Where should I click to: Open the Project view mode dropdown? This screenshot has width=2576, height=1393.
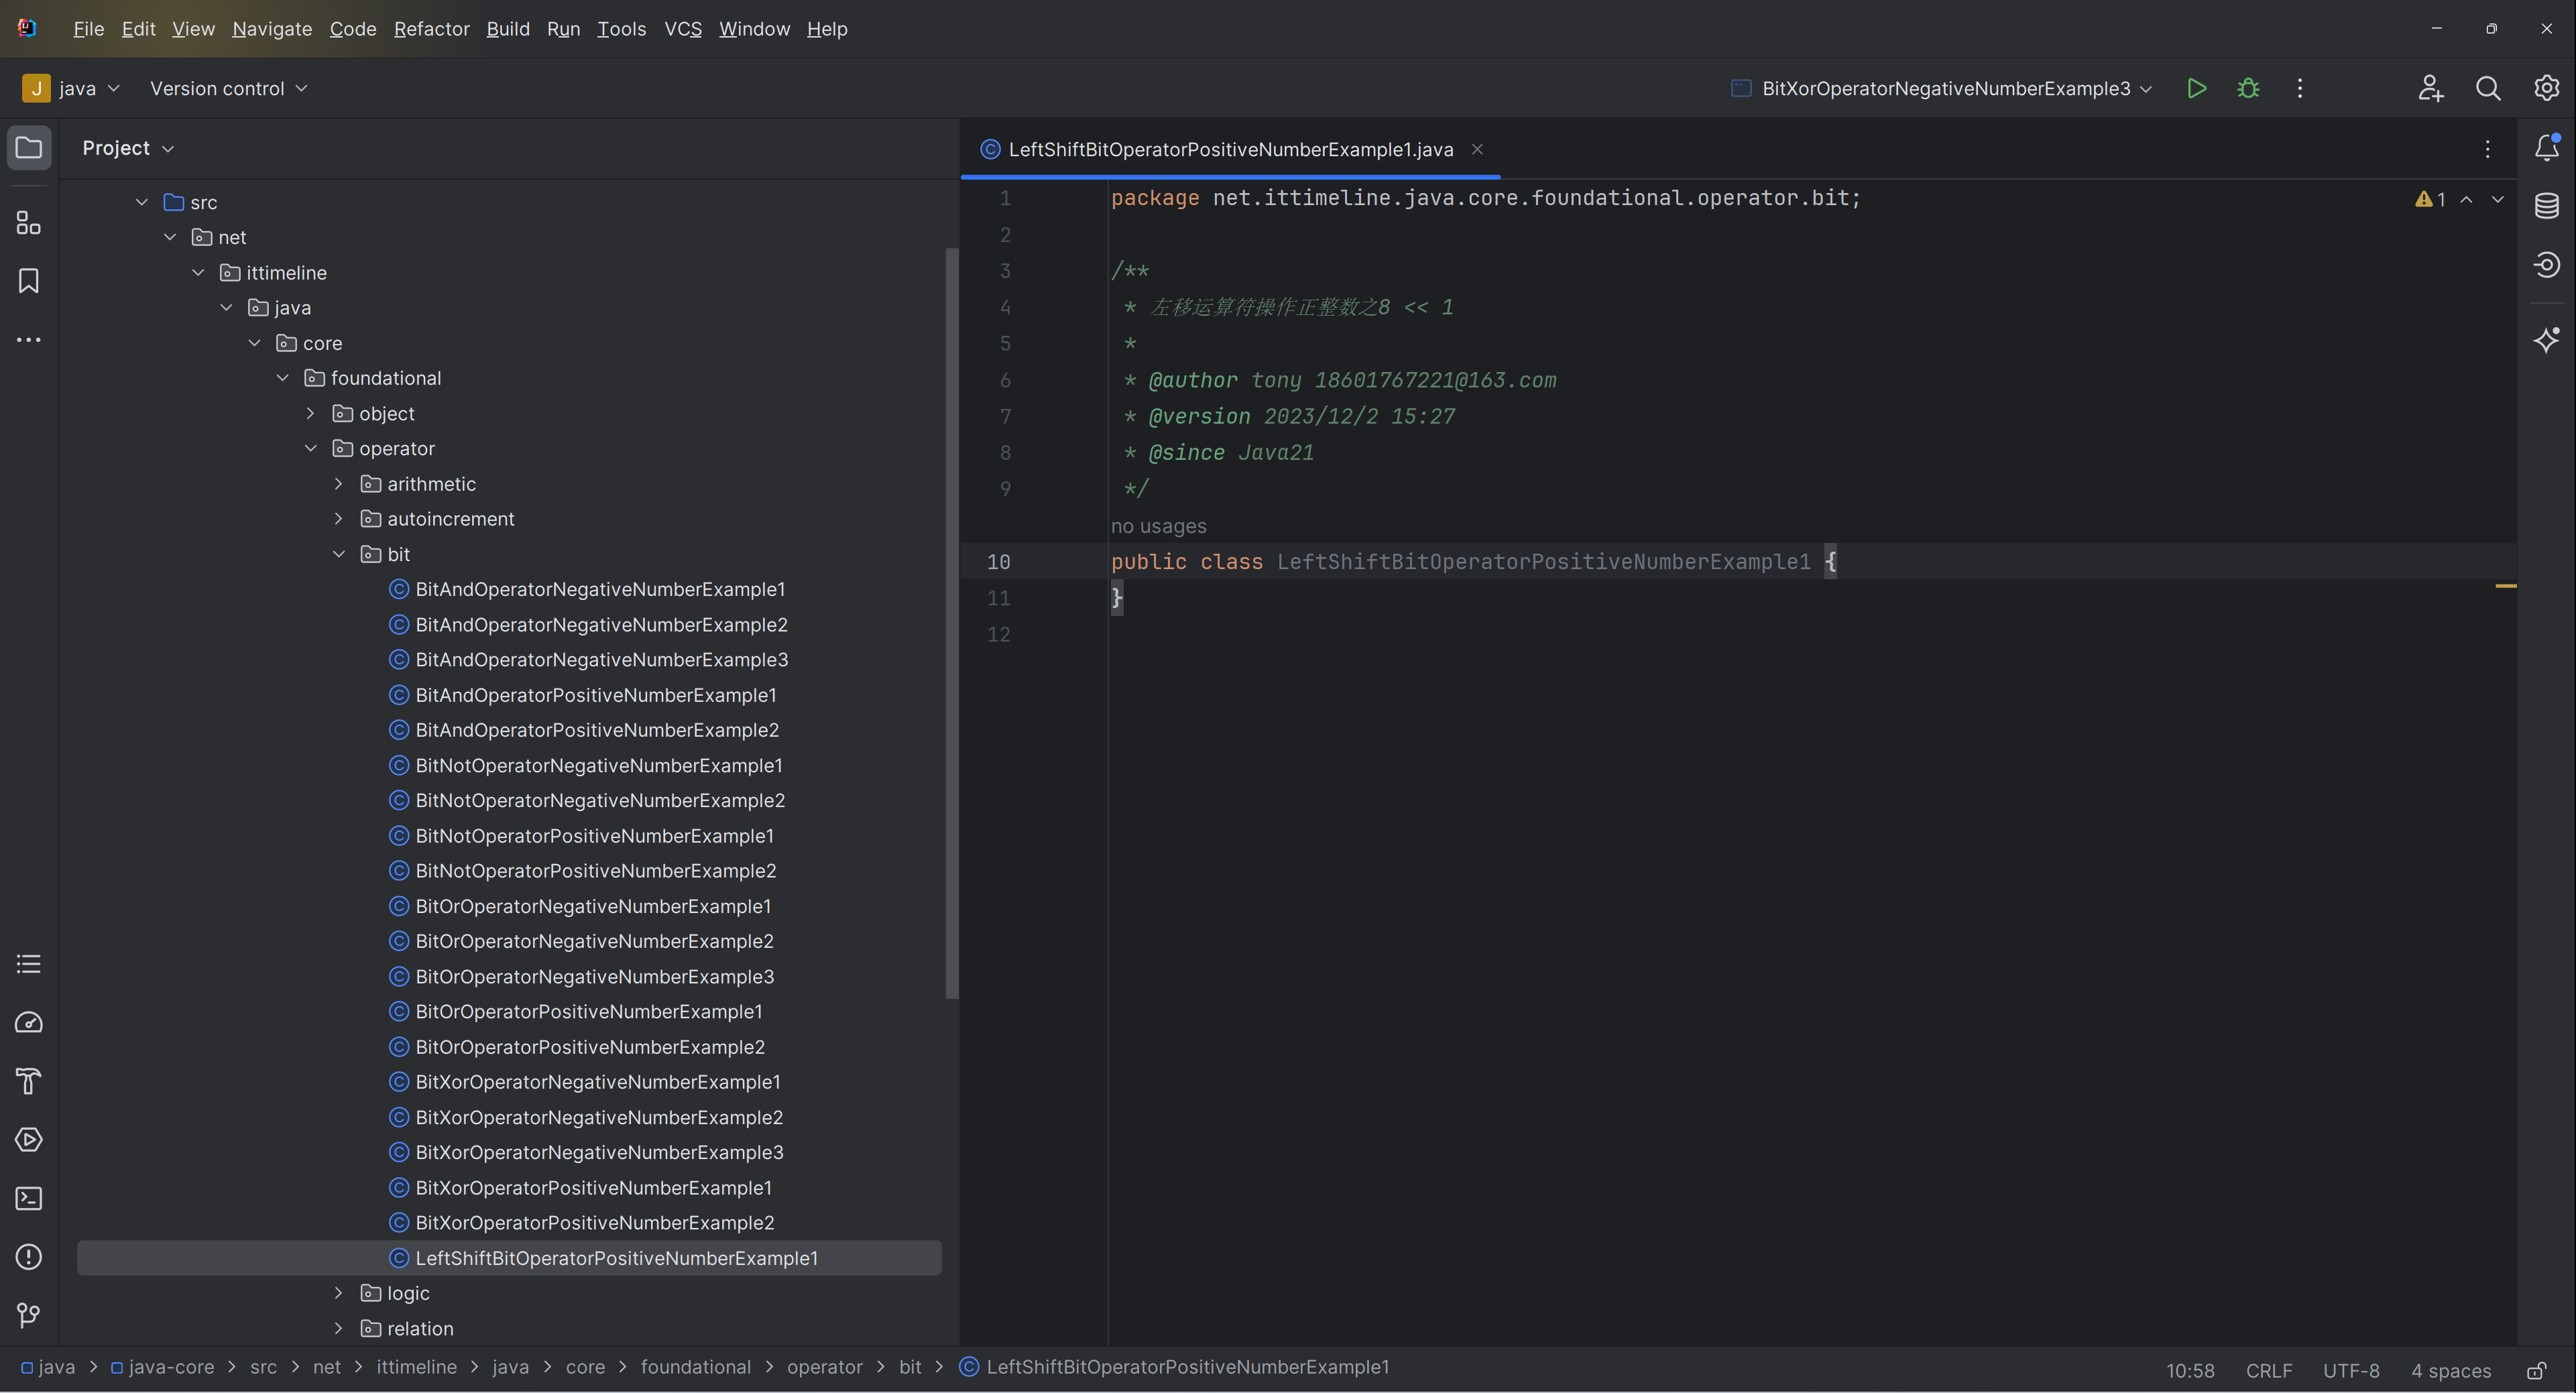(x=128, y=148)
